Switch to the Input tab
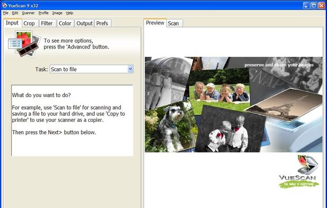The image size is (327, 208). coord(13,23)
